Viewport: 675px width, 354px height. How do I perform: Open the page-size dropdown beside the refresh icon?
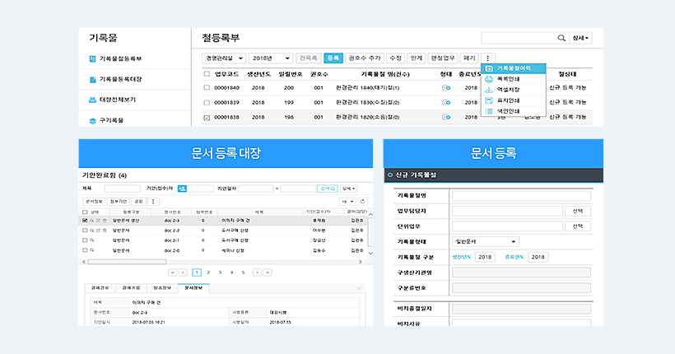tap(347, 202)
